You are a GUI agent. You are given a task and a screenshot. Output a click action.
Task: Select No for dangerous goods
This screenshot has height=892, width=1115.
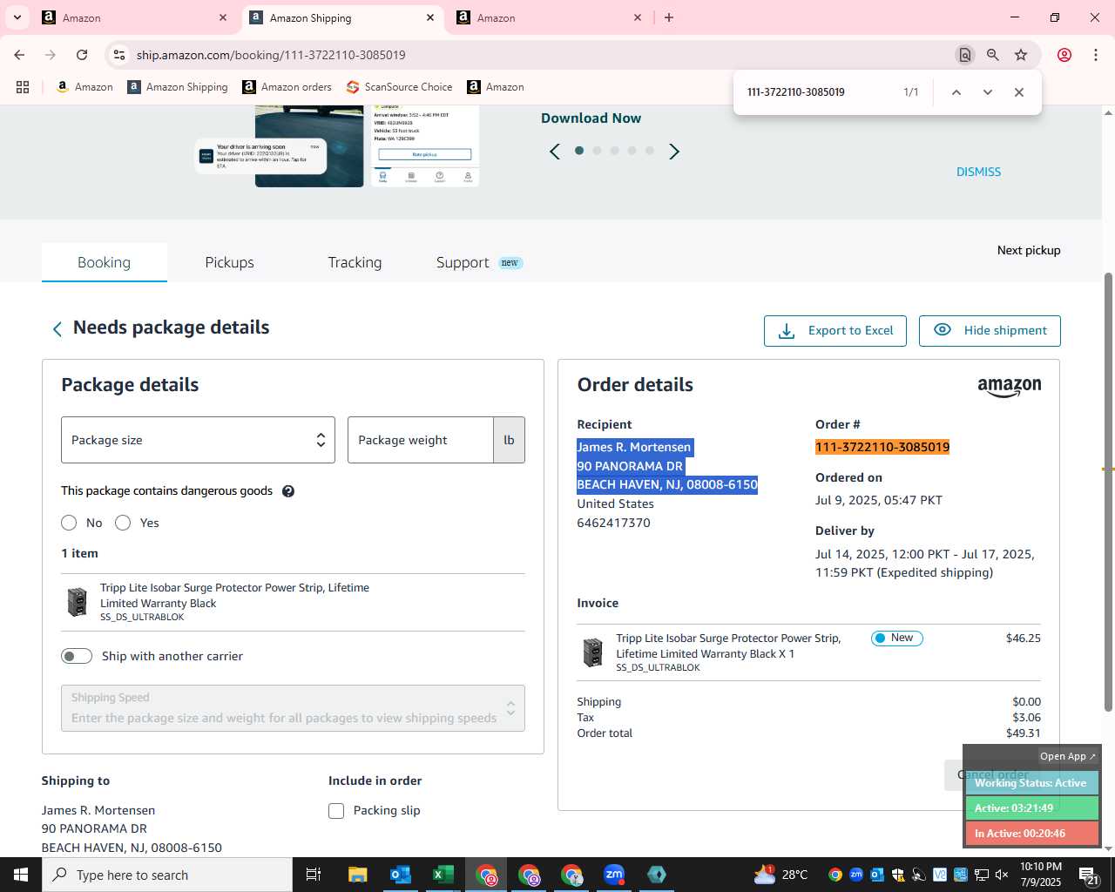[69, 523]
